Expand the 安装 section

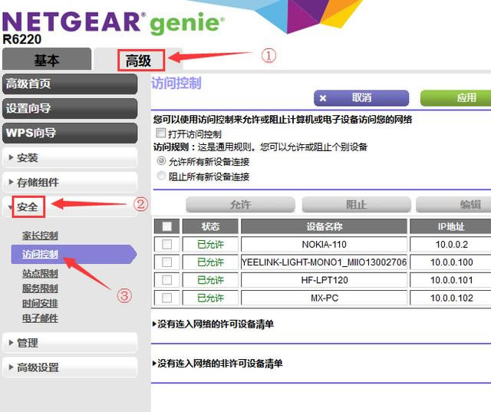tap(69, 157)
